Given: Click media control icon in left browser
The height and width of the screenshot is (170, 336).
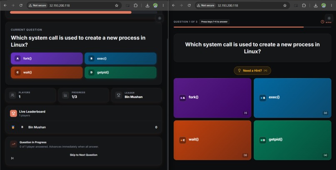Looking at the screenshot, I should 128,5.
